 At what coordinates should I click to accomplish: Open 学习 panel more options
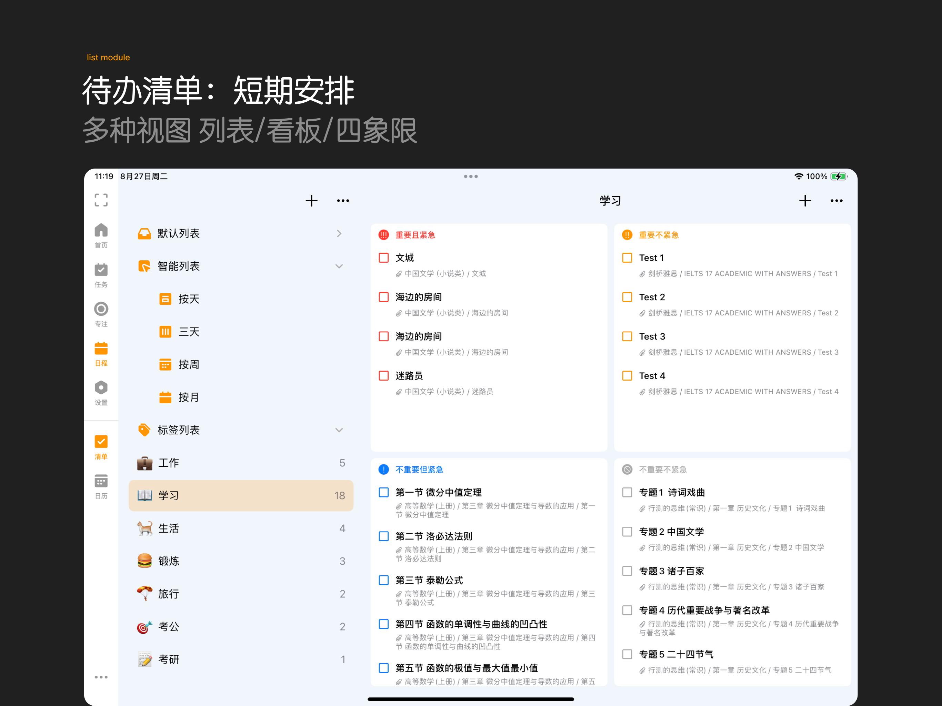click(x=836, y=201)
